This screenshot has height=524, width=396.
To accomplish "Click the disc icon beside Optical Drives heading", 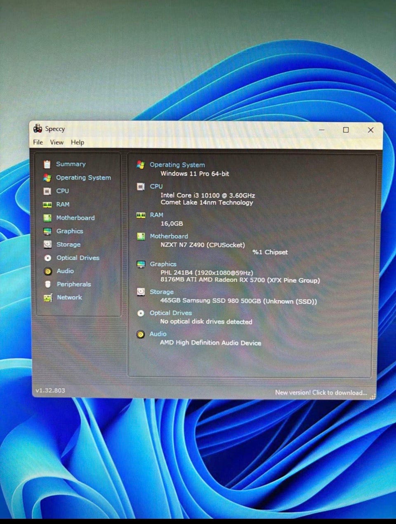I will [141, 313].
